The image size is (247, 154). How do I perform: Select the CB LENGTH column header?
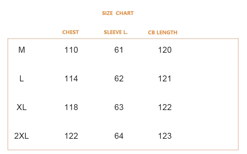162,32
